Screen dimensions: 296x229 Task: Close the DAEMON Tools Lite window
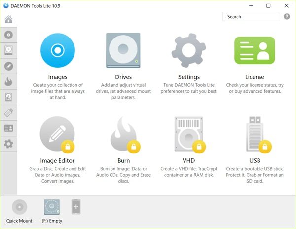286,6
